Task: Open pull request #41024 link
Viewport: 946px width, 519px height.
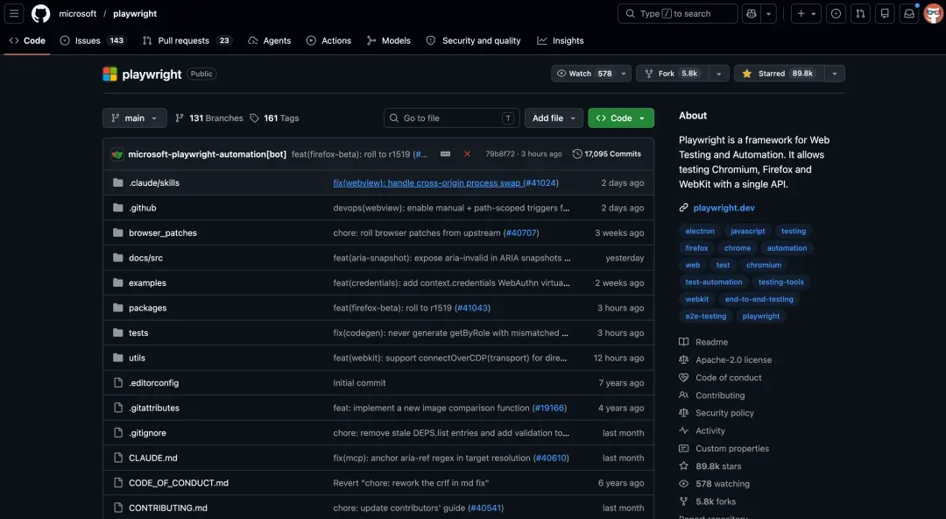Action: [540, 182]
